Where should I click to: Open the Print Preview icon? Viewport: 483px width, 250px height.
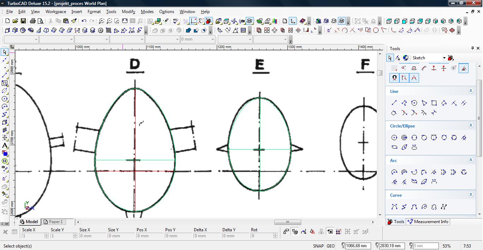pos(41,21)
